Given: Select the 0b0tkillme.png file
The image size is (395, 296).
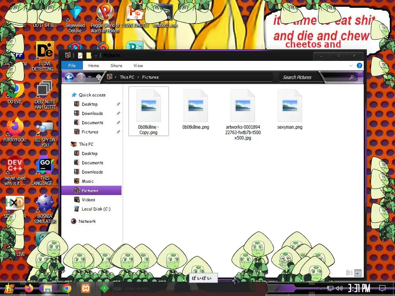Looking at the screenshot, I should (196, 110).
